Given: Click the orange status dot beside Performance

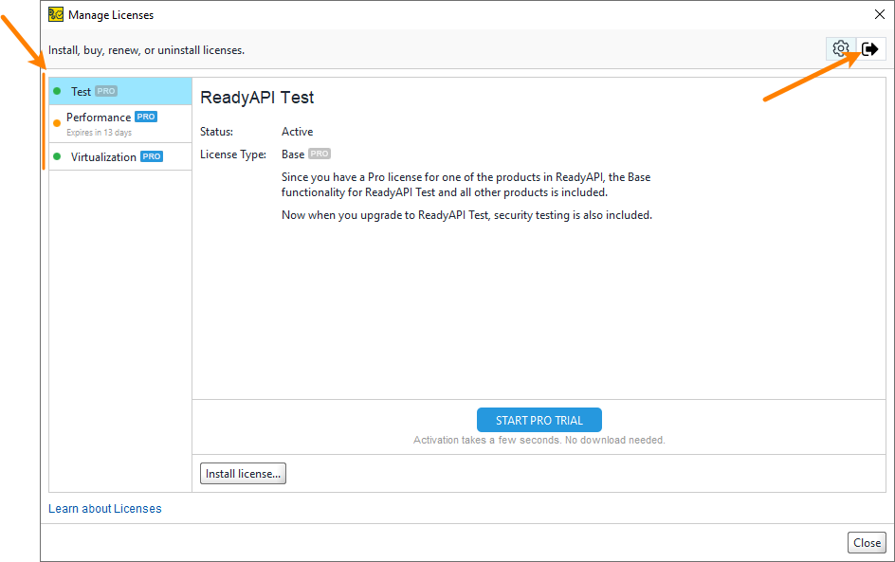Looking at the screenshot, I should (x=57, y=122).
